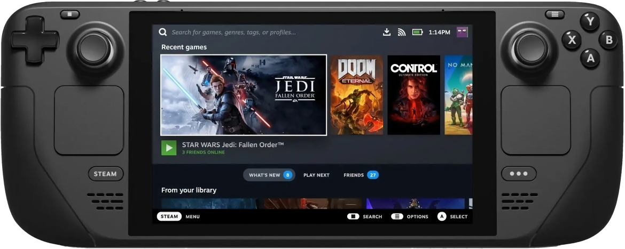
Task: Click the right thumbstick
Action: tap(530, 49)
